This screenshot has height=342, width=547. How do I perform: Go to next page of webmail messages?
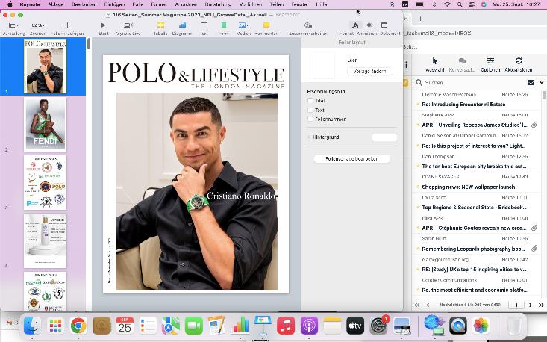(x=531, y=305)
